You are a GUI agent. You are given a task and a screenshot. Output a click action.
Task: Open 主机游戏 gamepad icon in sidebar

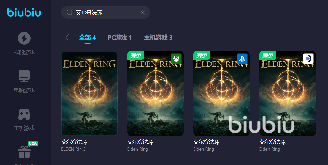point(24,114)
